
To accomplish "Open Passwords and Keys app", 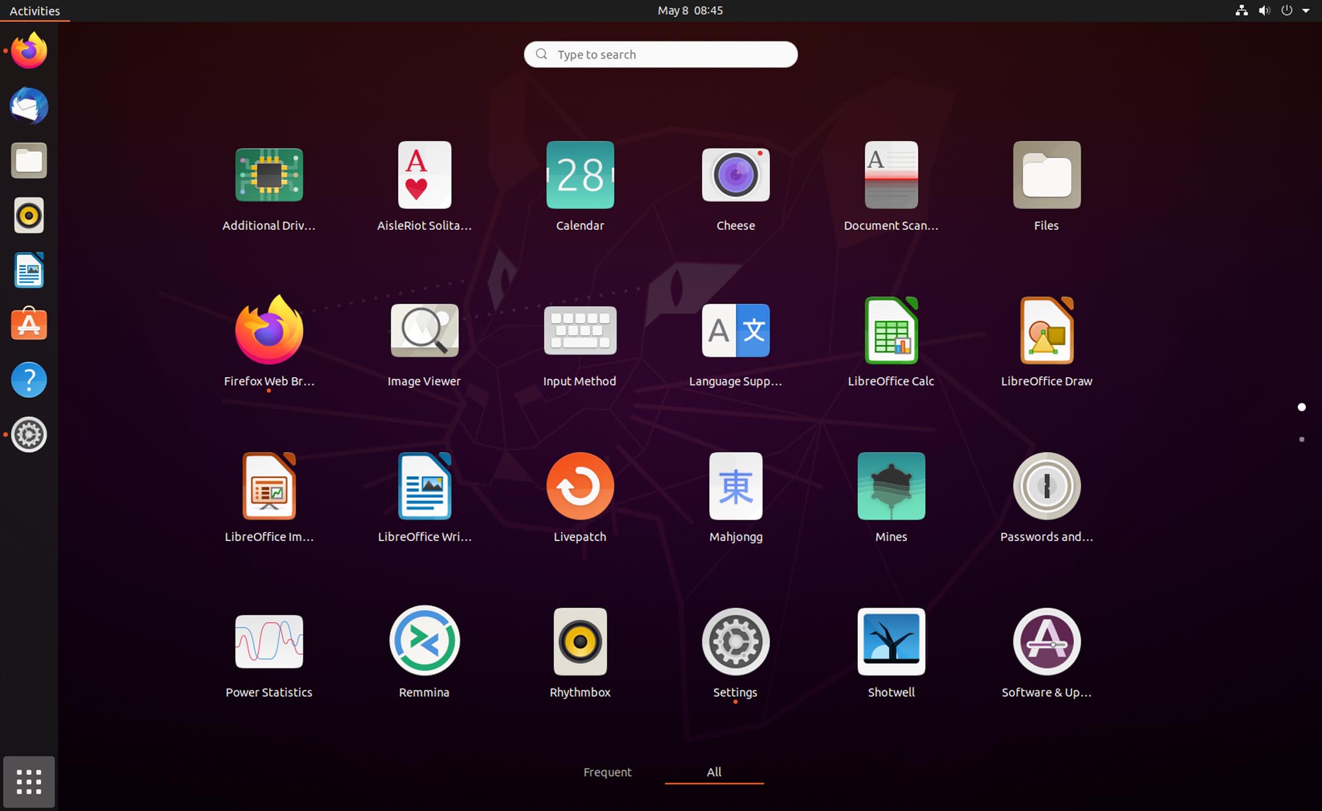I will point(1046,486).
